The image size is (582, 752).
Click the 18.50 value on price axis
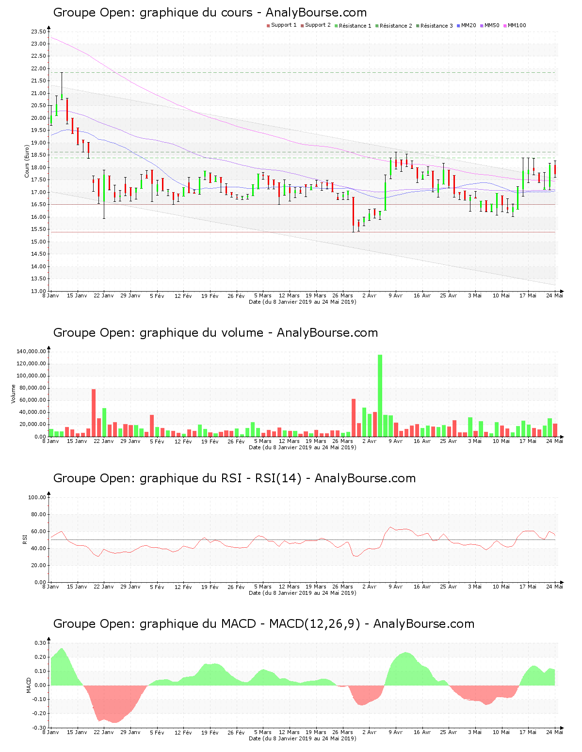click(x=38, y=155)
